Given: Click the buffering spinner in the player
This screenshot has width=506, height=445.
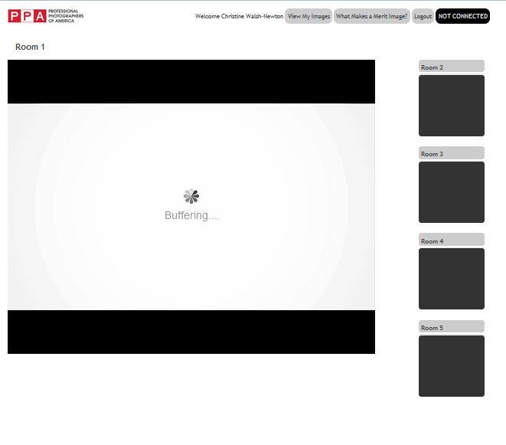Looking at the screenshot, I should point(191,196).
